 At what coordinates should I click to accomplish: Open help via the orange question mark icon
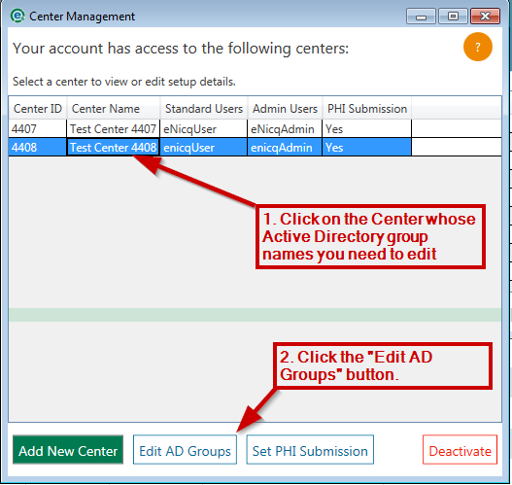pyautogui.click(x=477, y=47)
